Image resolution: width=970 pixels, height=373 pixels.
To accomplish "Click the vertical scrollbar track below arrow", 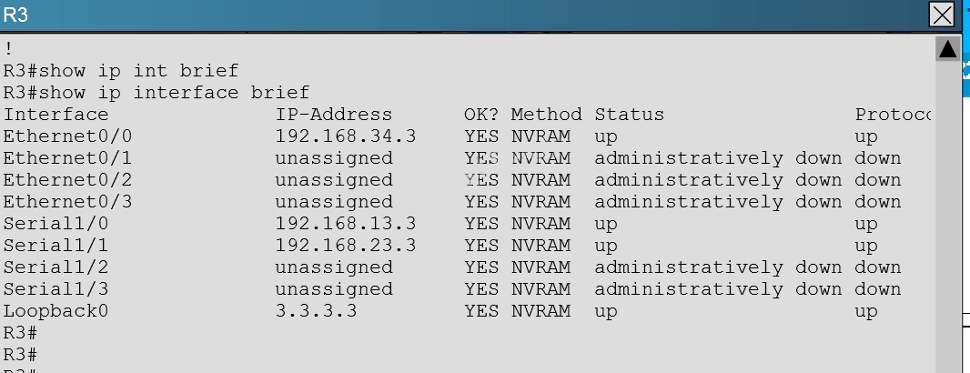I will click(x=947, y=217).
